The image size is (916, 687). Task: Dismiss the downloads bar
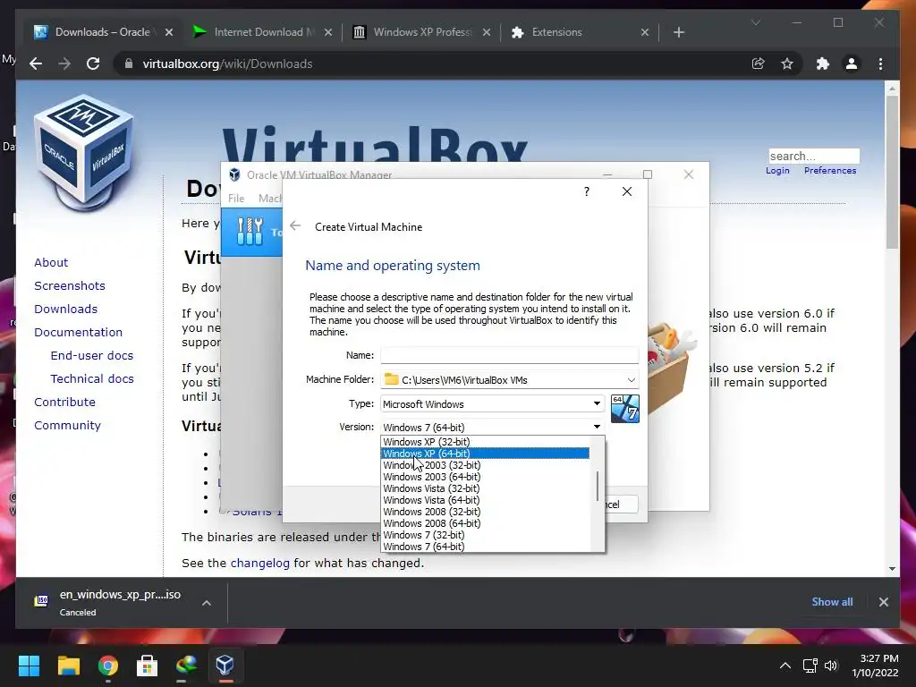883,602
